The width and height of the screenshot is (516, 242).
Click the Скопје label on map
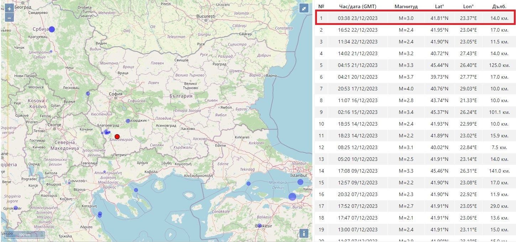pyautogui.click(x=54, y=125)
